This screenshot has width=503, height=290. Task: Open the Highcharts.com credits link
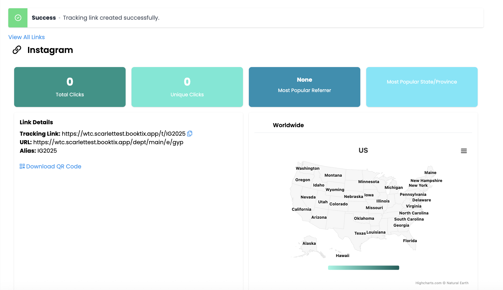(428, 283)
